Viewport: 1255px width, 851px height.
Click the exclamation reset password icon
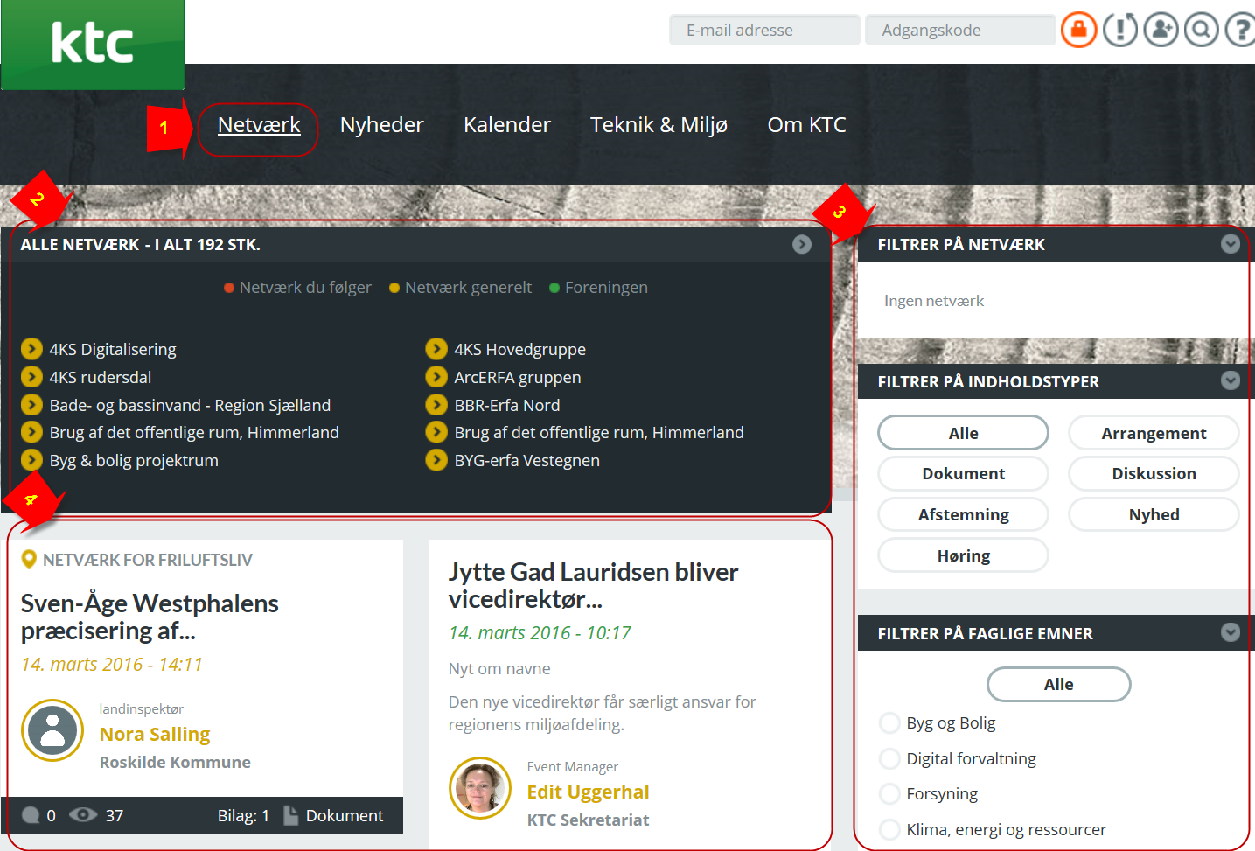pyautogui.click(x=1120, y=30)
